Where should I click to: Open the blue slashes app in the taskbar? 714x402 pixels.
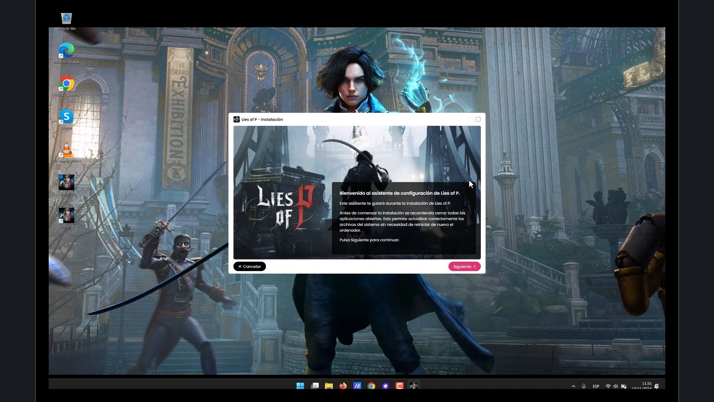pyautogui.click(x=357, y=386)
